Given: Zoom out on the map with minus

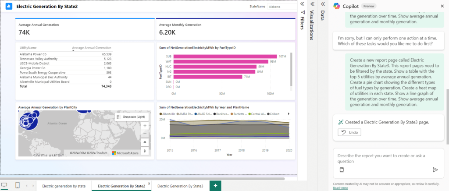Looking at the screenshot, I should (x=145, y=134).
